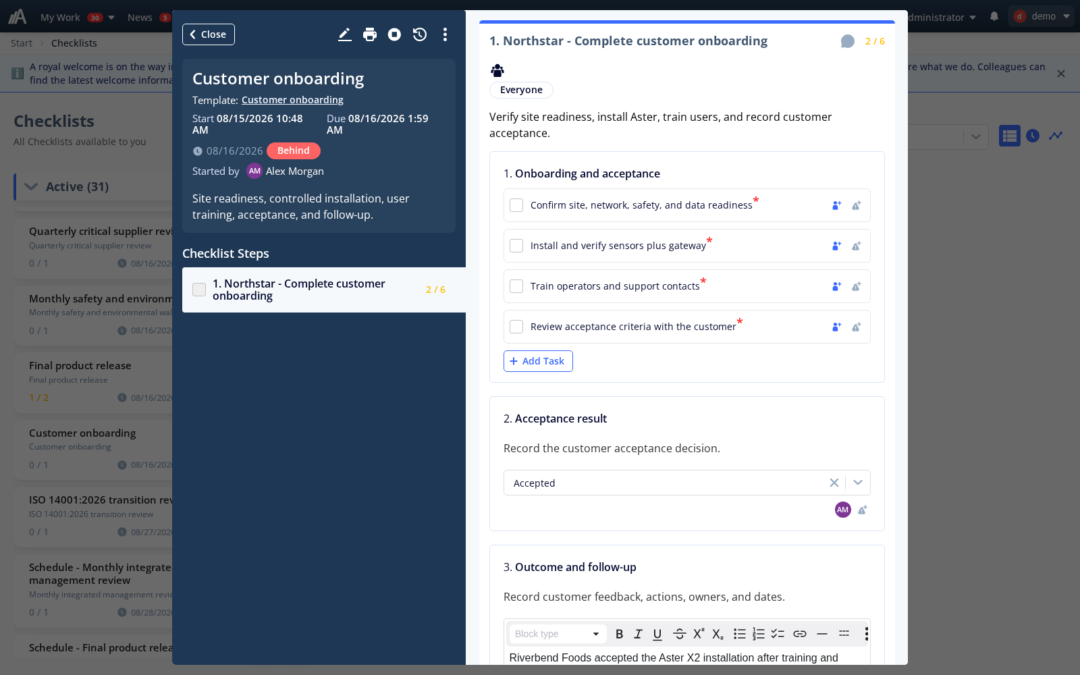Open more editor toolbar options
This screenshot has height=675, width=1080.
[866, 634]
